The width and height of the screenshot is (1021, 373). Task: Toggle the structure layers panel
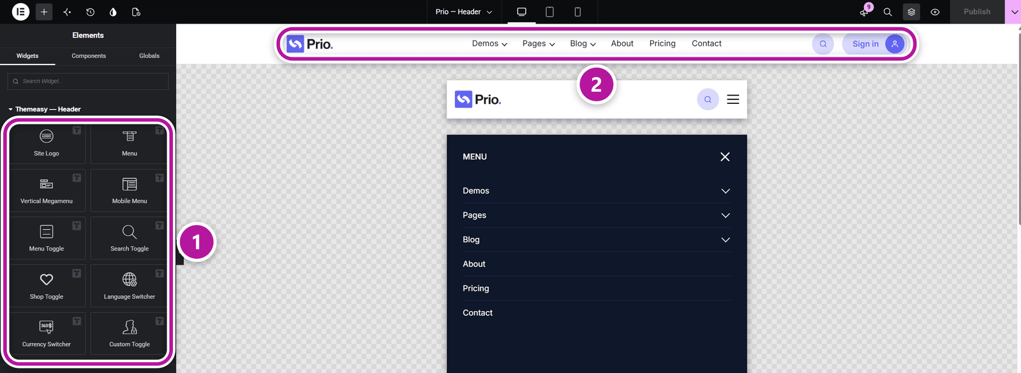(911, 11)
